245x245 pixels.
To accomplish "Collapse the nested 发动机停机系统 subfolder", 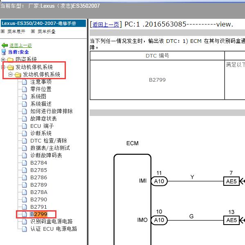I will coord(10,75).
